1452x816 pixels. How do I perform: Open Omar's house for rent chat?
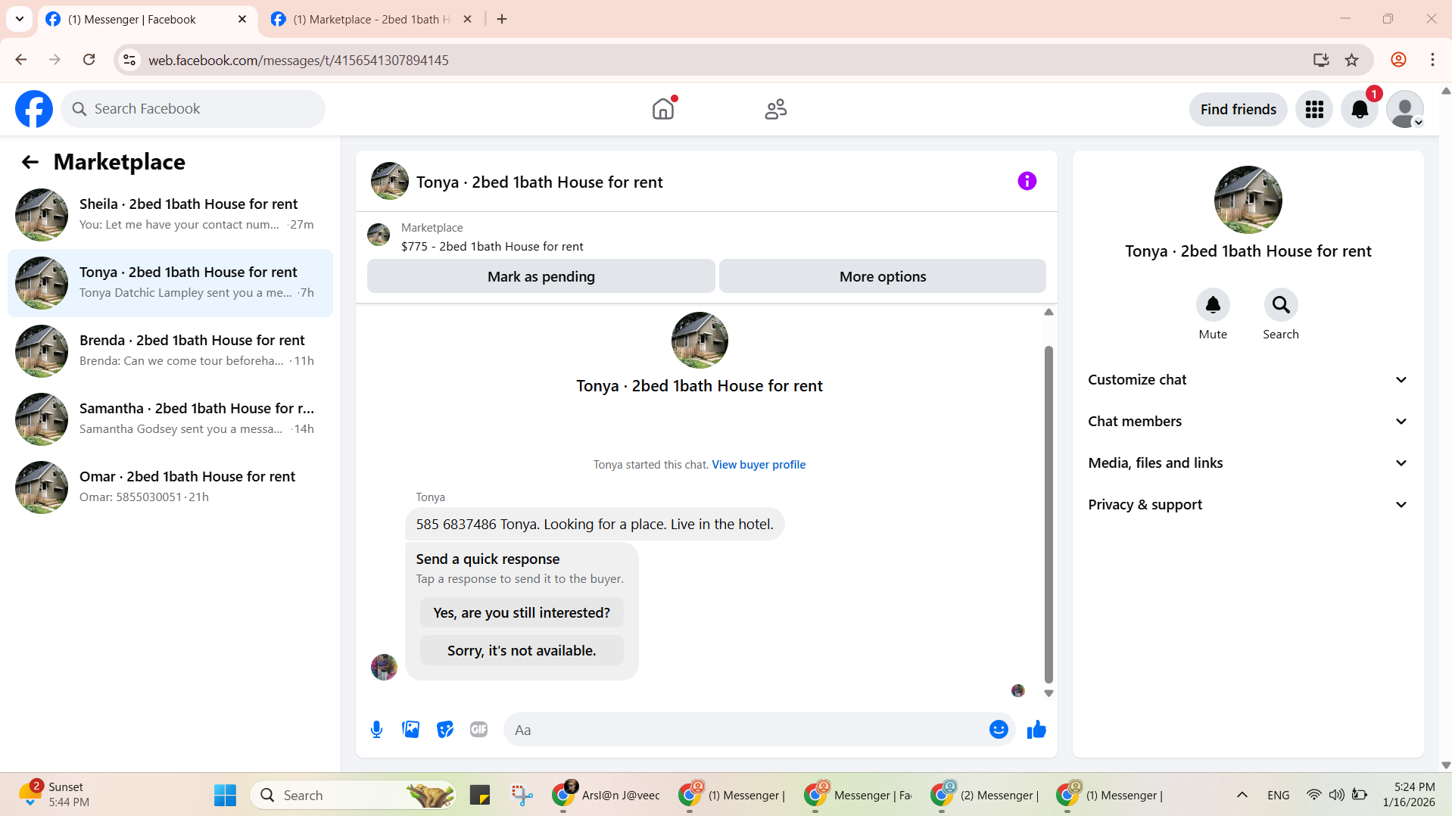(170, 487)
